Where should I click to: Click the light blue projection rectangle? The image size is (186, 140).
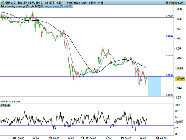pyautogui.click(x=154, y=86)
